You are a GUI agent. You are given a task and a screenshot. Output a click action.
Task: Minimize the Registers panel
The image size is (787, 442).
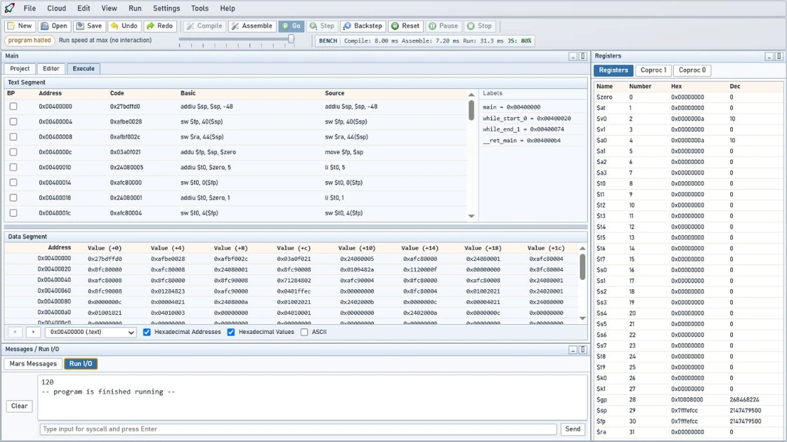coord(769,57)
